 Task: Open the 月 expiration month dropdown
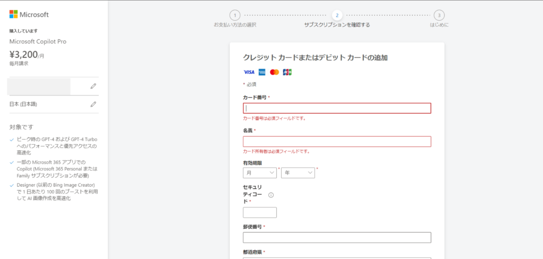tap(260, 172)
